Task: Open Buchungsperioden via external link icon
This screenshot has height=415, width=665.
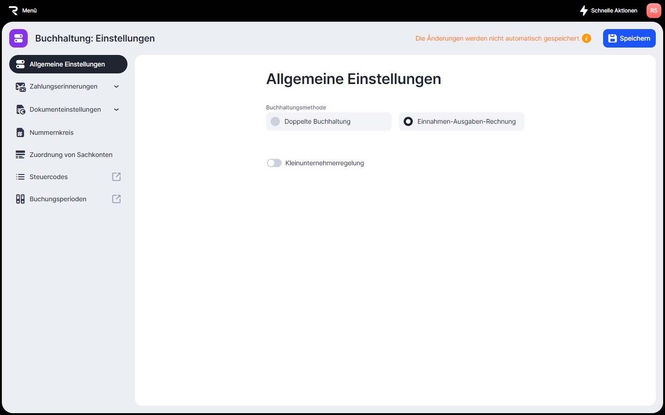Action: [x=116, y=199]
